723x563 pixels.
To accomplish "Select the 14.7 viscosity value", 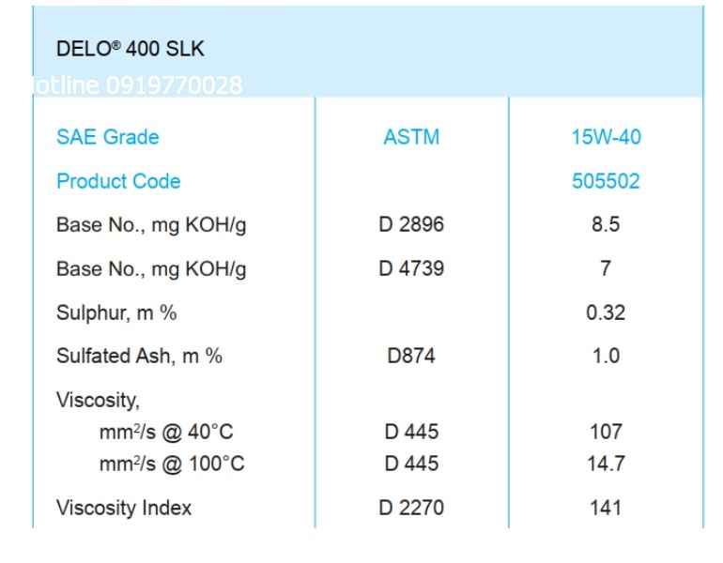I will click(606, 464).
